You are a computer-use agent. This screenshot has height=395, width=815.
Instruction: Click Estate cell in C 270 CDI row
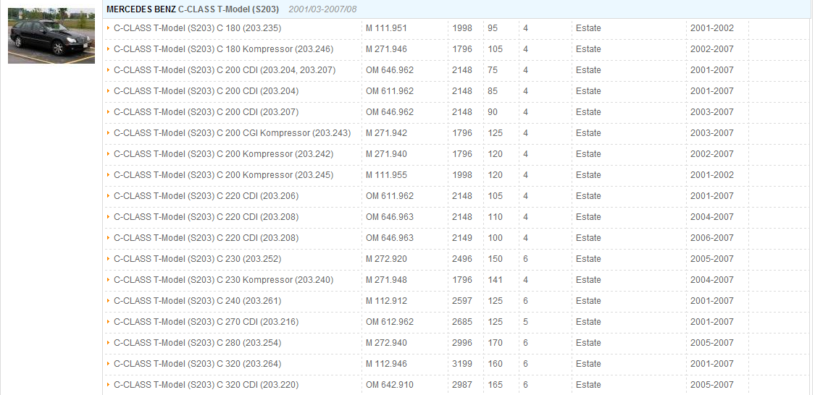(x=588, y=322)
